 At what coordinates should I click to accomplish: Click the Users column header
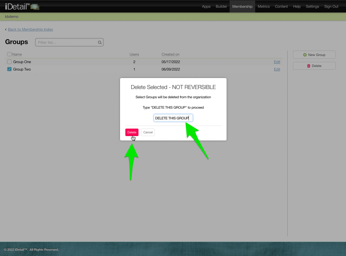(134, 54)
